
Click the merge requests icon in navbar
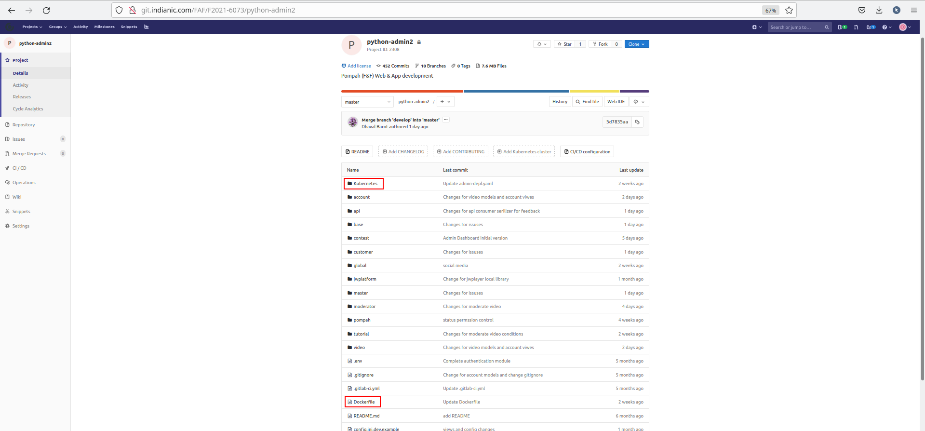(856, 27)
